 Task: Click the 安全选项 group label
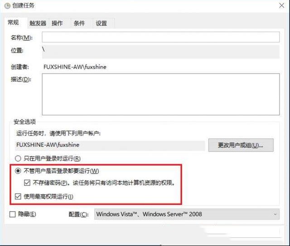24,122
